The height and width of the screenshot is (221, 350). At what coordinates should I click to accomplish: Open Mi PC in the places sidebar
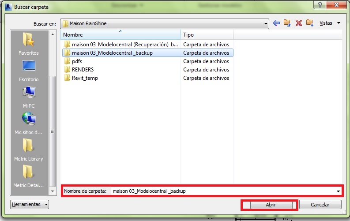point(29,97)
